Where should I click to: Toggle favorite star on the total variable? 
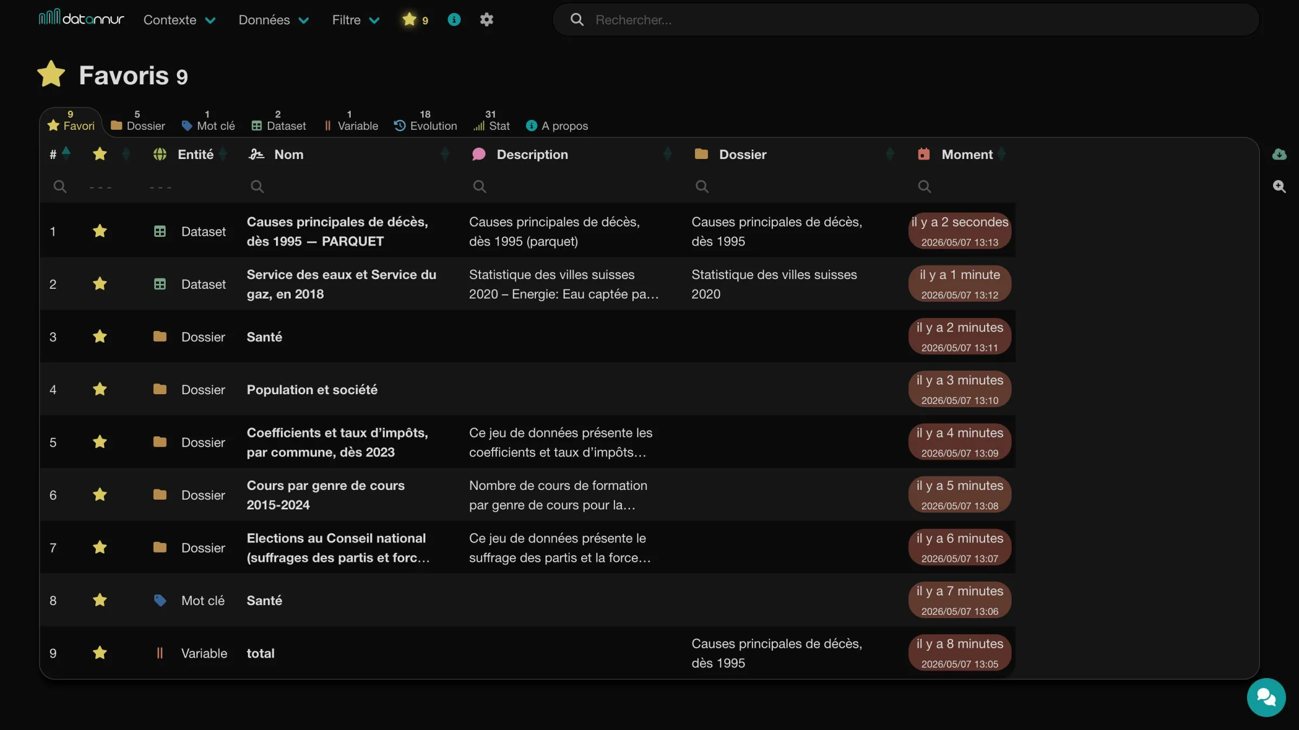click(x=100, y=653)
